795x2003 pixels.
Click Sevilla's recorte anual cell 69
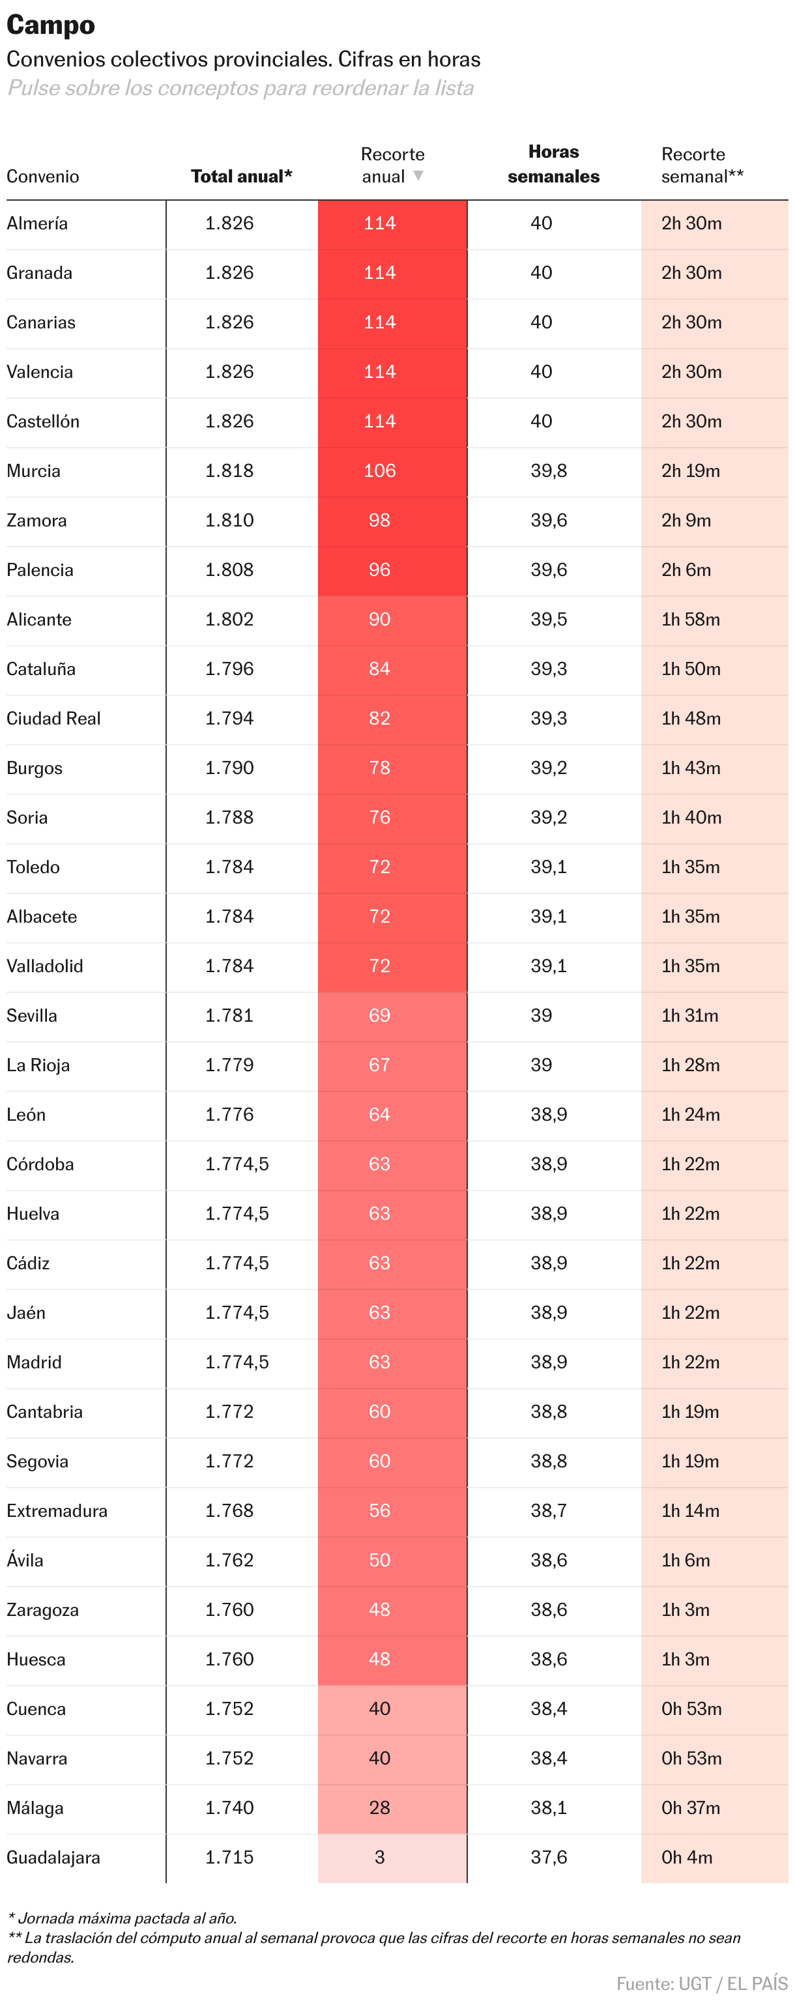380,1015
